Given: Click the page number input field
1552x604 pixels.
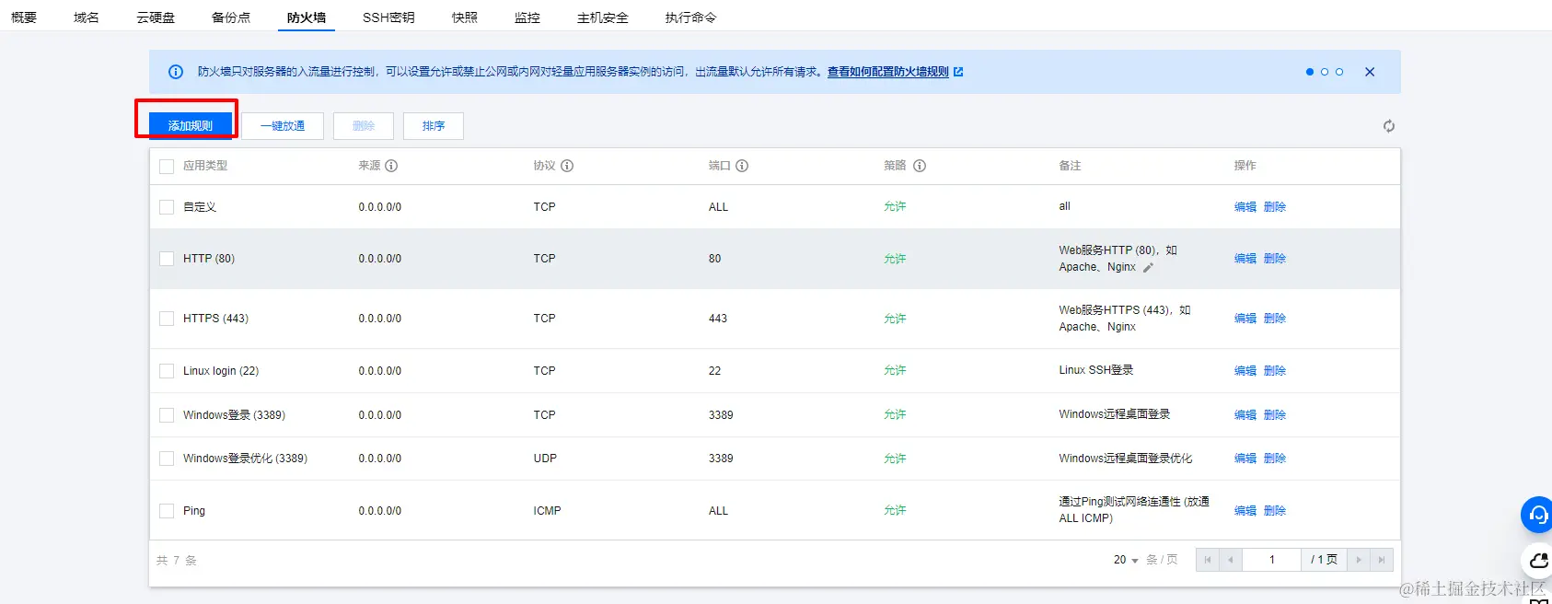Looking at the screenshot, I should (x=1271, y=560).
